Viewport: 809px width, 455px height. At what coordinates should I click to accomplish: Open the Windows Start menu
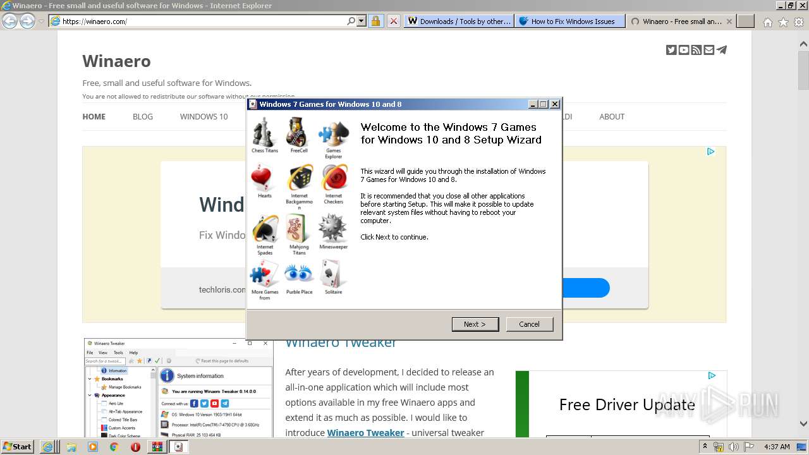point(18,447)
